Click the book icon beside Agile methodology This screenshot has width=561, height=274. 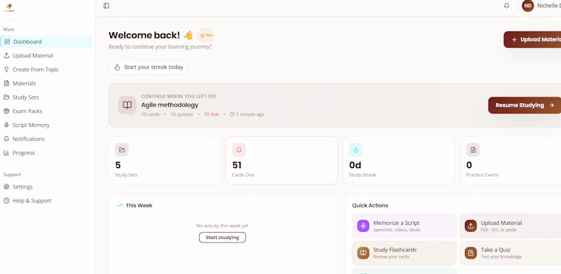128,105
